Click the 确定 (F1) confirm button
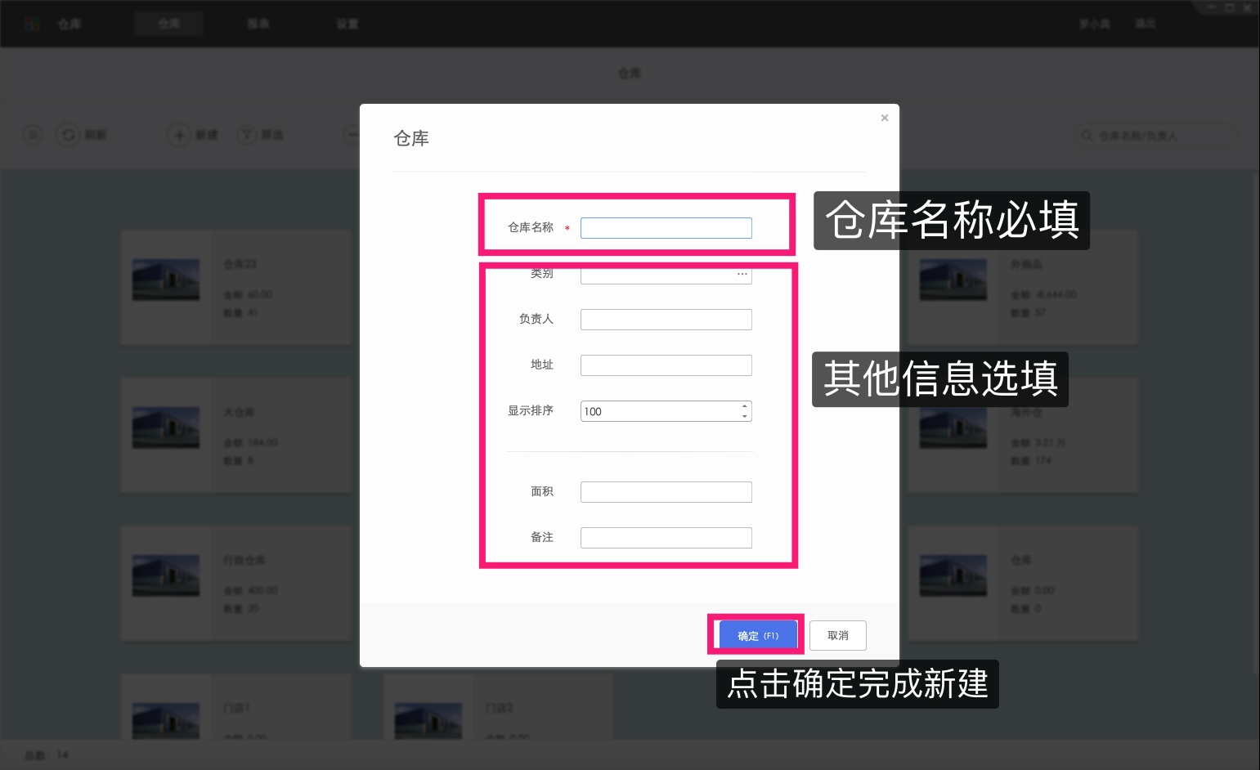The height and width of the screenshot is (770, 1260). tap(756, 635)
